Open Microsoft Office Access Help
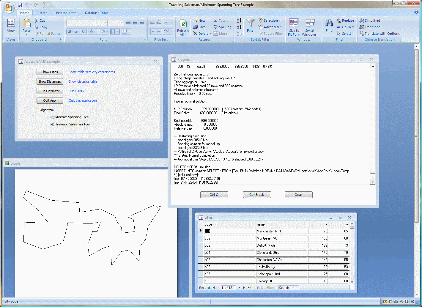 point(416,12)
